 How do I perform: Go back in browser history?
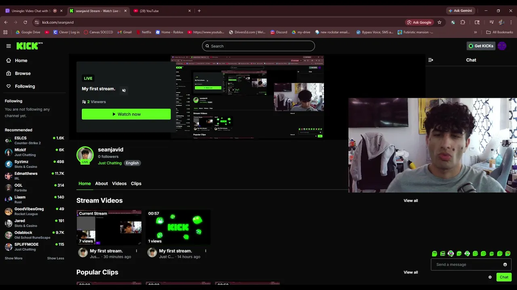click(6, 23)
